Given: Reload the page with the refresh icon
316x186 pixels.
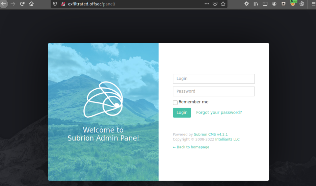Looking at the screenshot, I should 22,4.
